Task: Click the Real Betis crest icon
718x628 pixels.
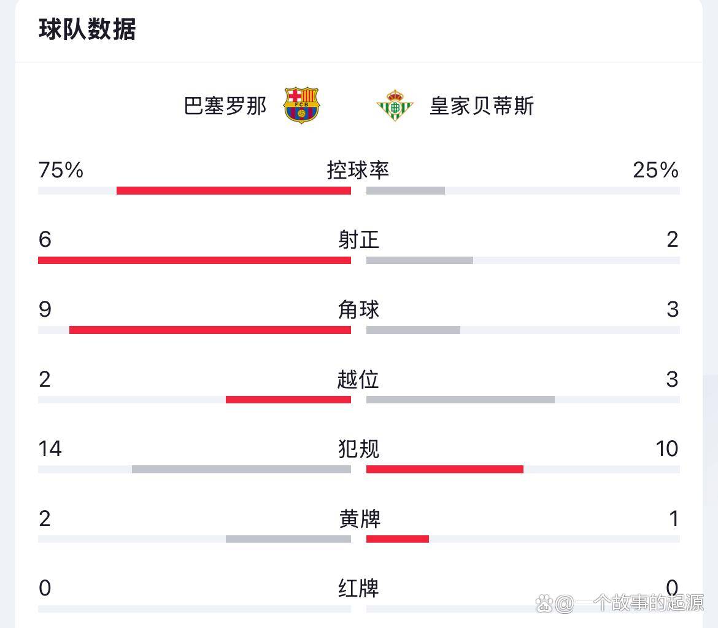Action: (395, 106)
